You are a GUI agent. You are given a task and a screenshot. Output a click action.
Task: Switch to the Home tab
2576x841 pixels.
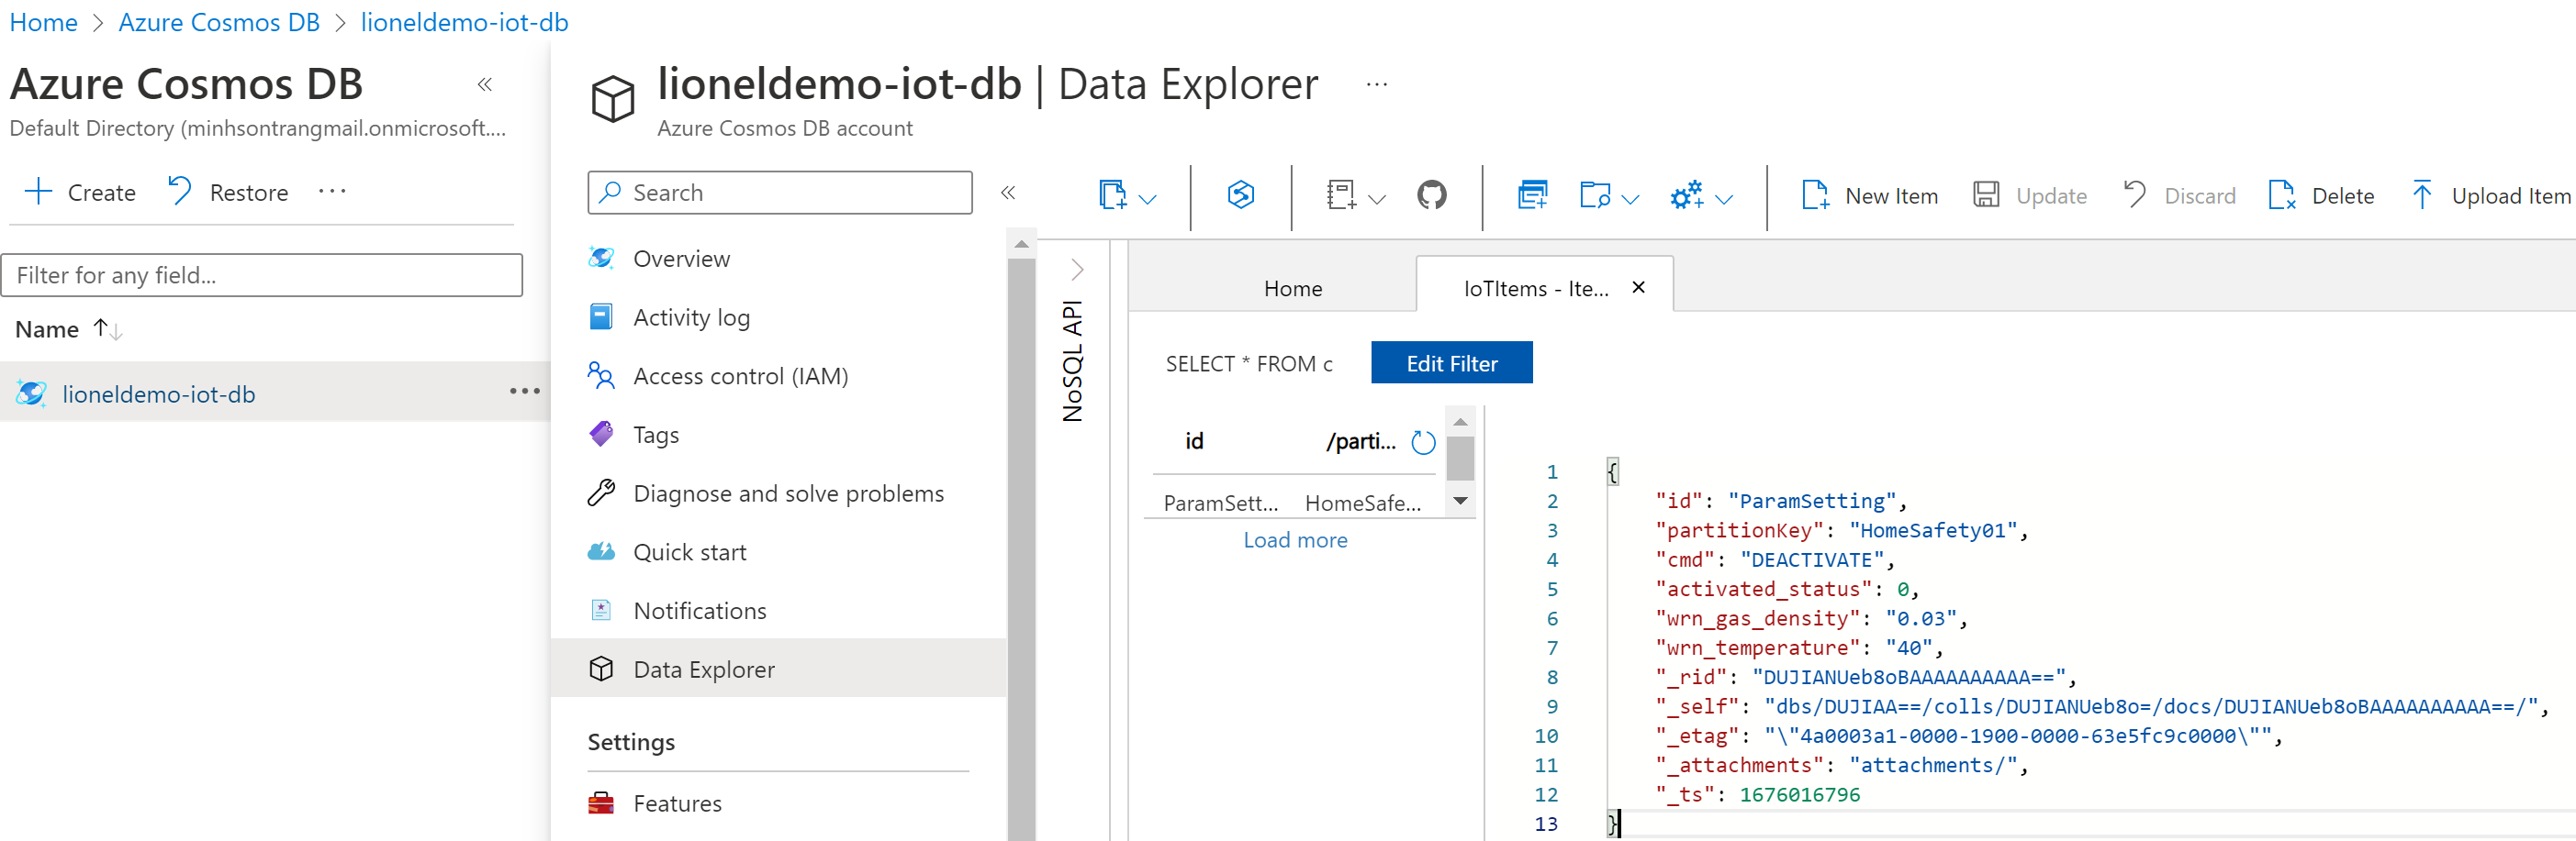1292,289
